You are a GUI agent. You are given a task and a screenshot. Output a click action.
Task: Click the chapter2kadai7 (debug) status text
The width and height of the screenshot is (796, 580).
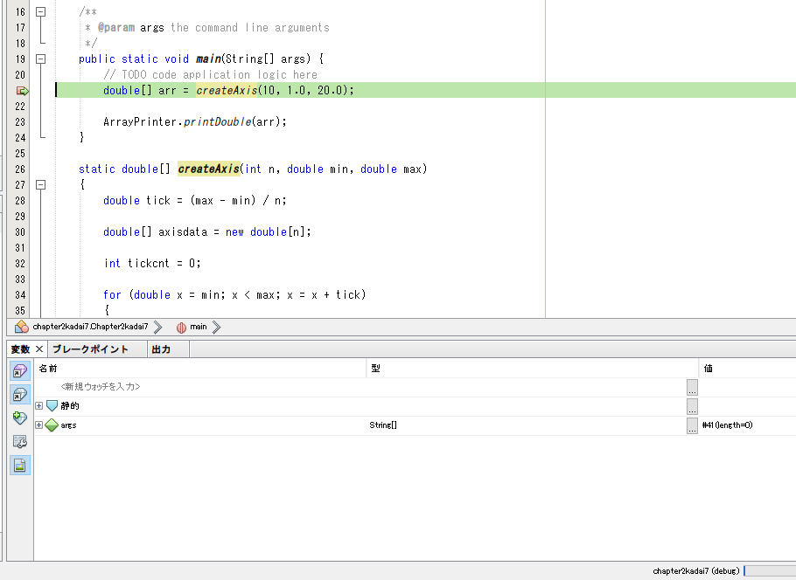tap(696, 571)
